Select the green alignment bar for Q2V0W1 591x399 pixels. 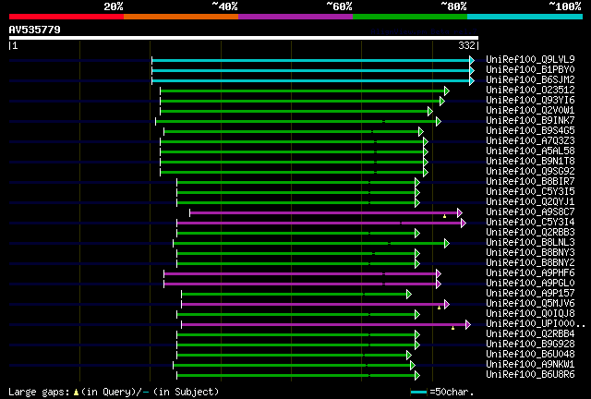click(294, 111)
